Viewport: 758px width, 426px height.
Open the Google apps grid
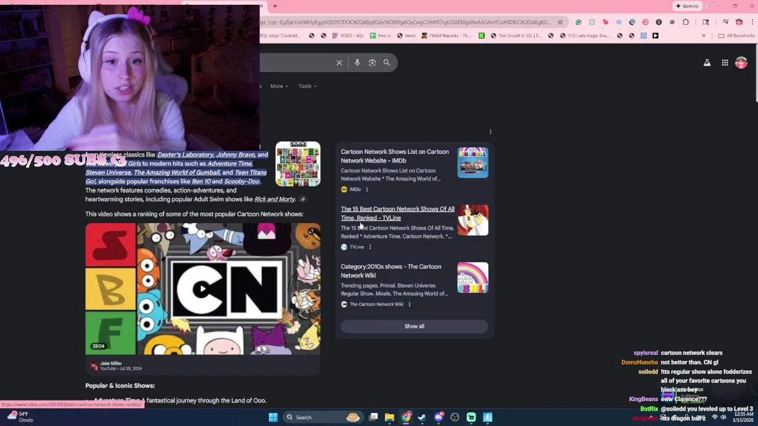tap(725, 63)
